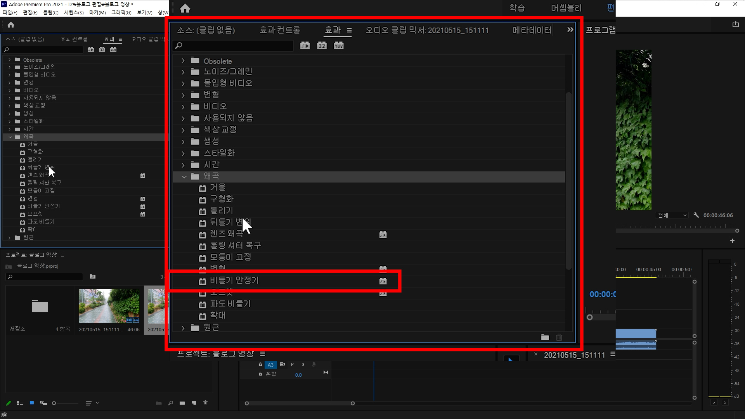The image size is (745, 419).
Task: Open the 파일 menu
Action: coord(10,13)
